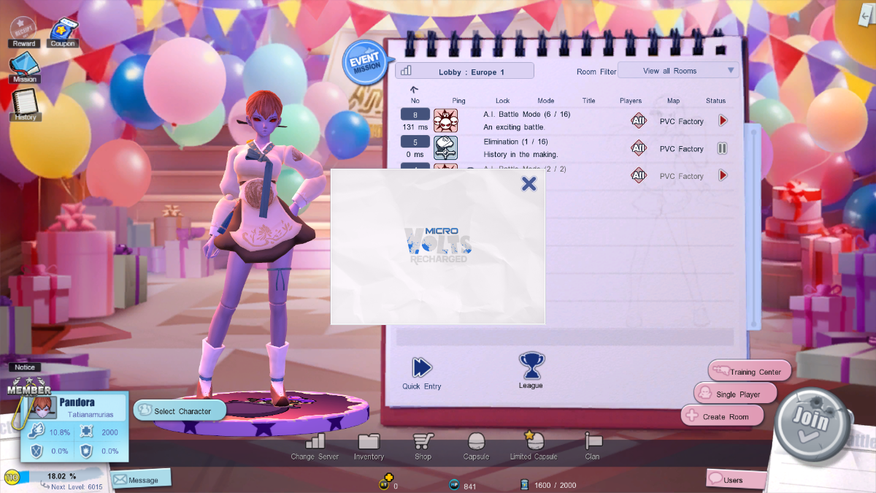This screenshot has height=493, width=876.
Task: Click the Join button
Action: [811, 425]
